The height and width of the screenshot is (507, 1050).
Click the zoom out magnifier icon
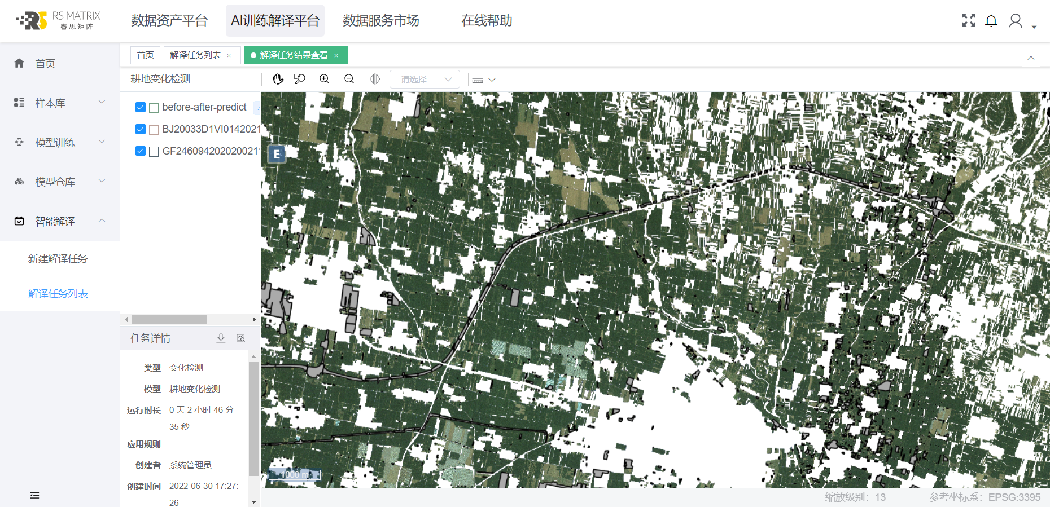pos(349,80)
